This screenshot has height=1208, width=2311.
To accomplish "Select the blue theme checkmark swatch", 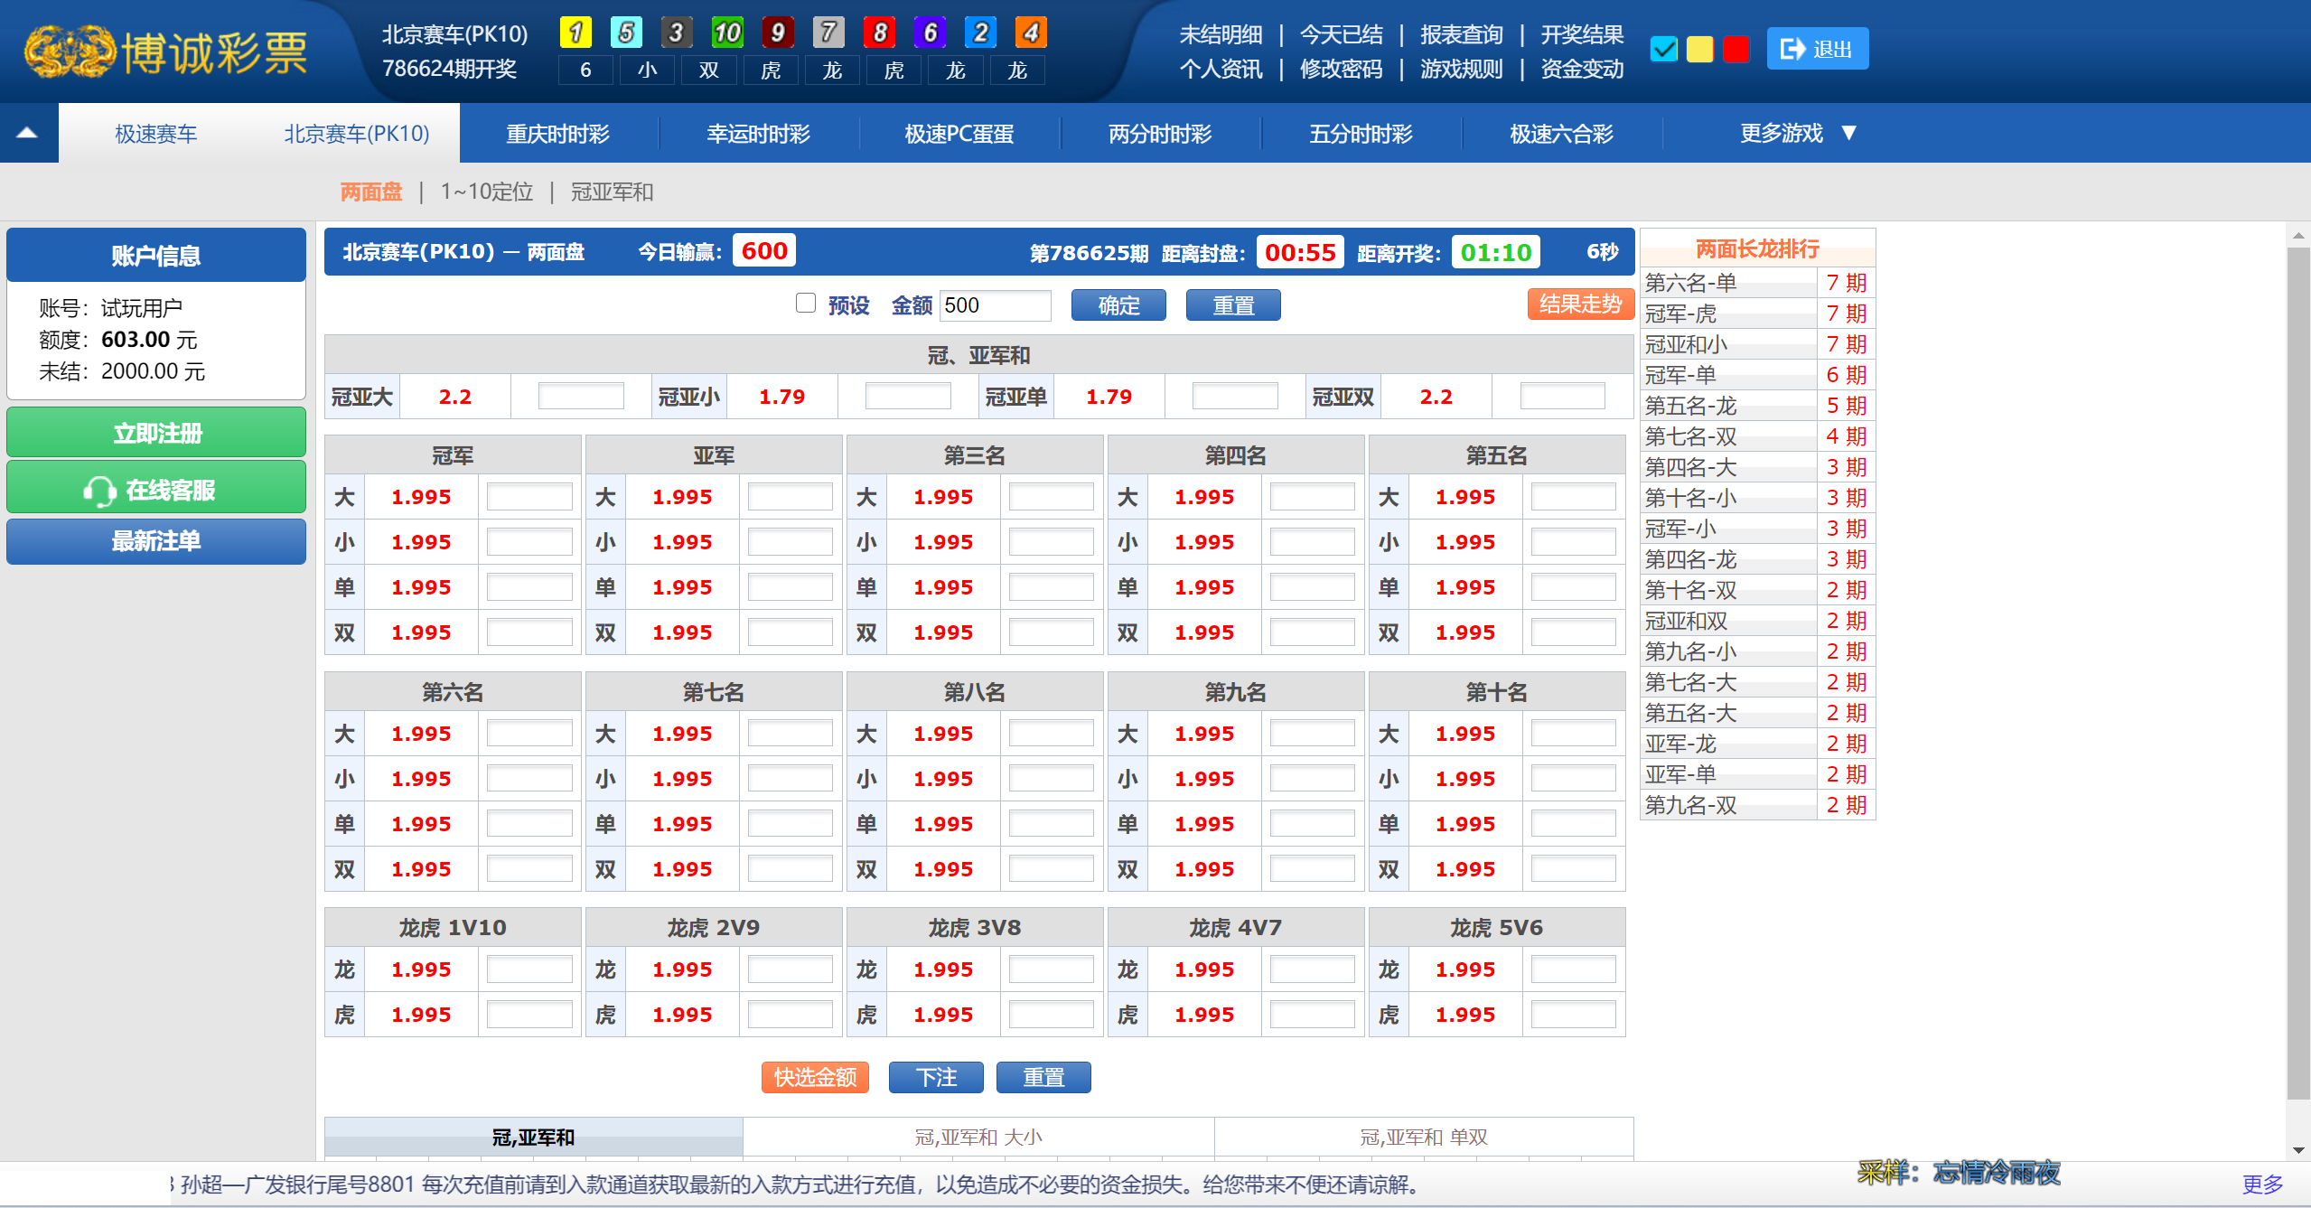I will tap(1663, 49).
